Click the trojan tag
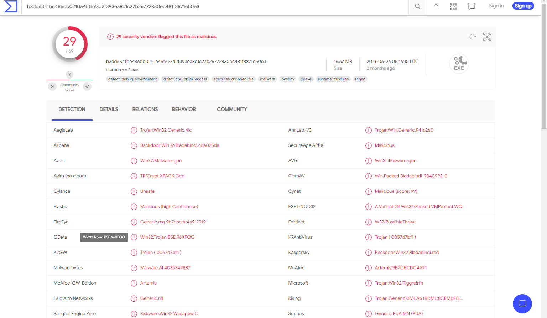Image resolution: width=547 pixels, height=318 pixels. coord(360,79)
